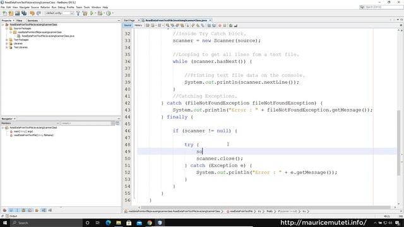Click the Open Project toolbar icon

tap(17, 13)
